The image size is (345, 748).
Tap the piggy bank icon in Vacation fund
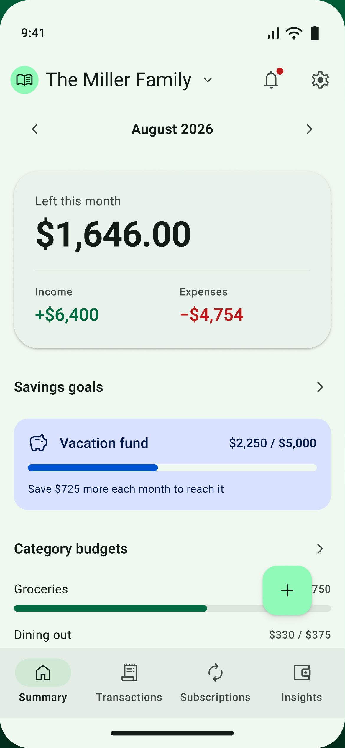tap(39, 443)
